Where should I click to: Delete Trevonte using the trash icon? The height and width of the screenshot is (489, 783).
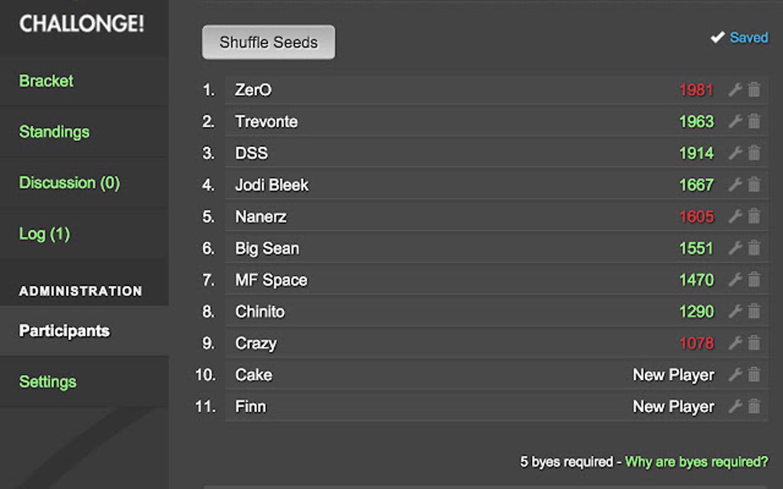[x=754, y=121]
